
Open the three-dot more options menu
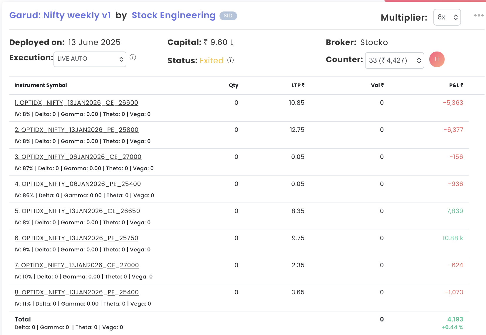(479, 15)
